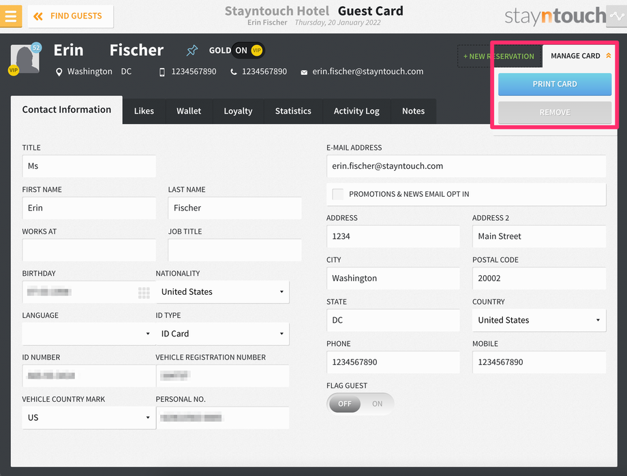
Task: Click the Print Card button
Action: point(555,84)
